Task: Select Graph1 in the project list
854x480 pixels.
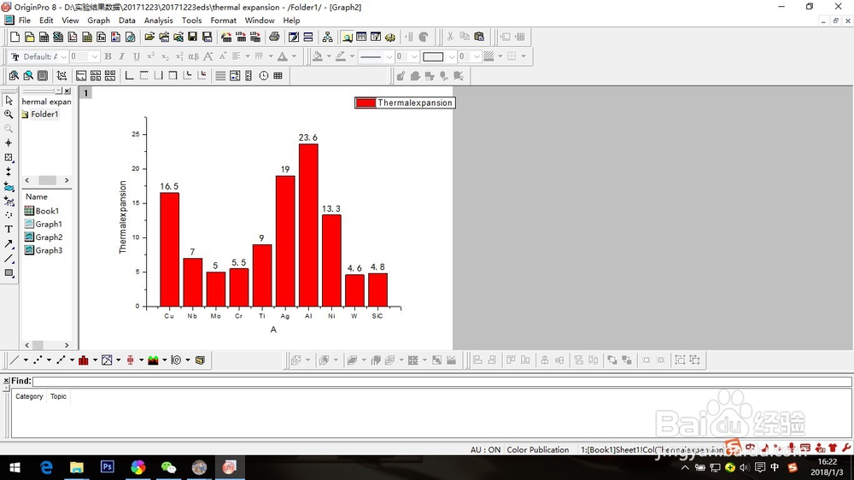Action: coord(43,224)
